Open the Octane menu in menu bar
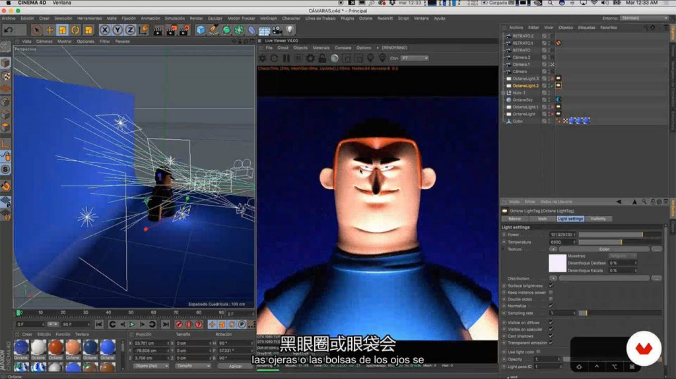 pos(366,18)
